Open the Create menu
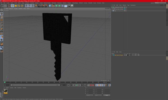The width and height of the screenshot is (168, 100). (x=8, y=3)
